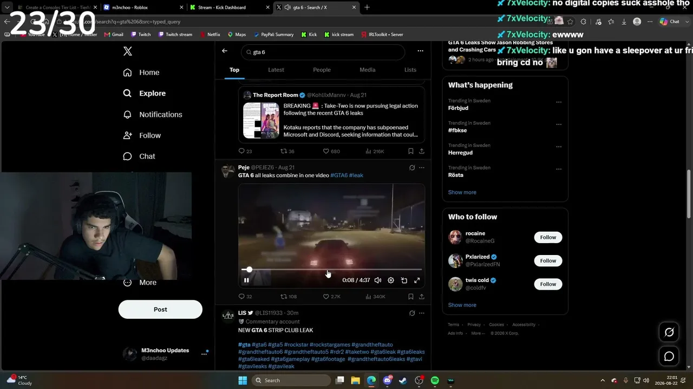Click the X search box containing gta 6
The width and height of the screenshot is (693, 389).
point(323,52)
